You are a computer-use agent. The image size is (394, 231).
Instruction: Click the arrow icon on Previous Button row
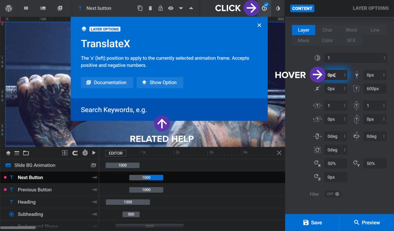tap(94, 190)
